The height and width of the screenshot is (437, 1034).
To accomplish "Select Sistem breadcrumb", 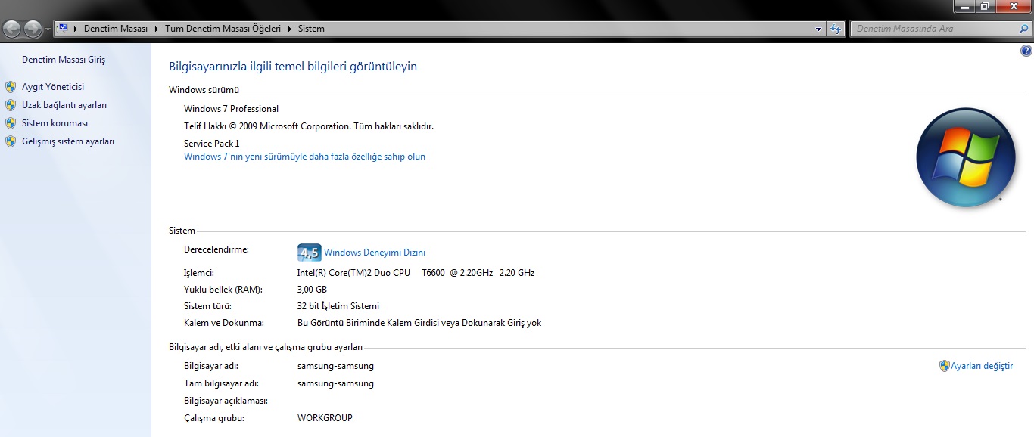I will pos(311,29).
